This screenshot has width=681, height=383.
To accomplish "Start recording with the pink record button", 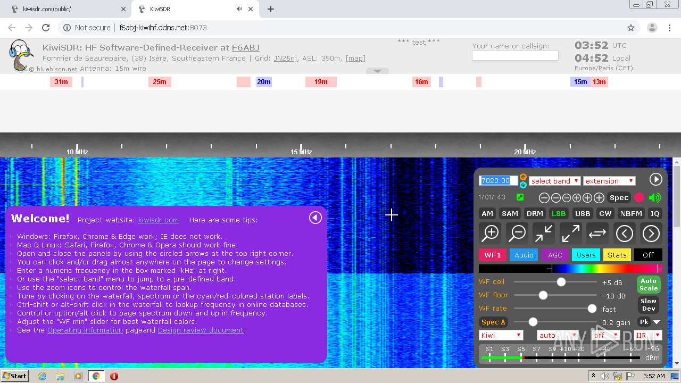I will [639, 197].
